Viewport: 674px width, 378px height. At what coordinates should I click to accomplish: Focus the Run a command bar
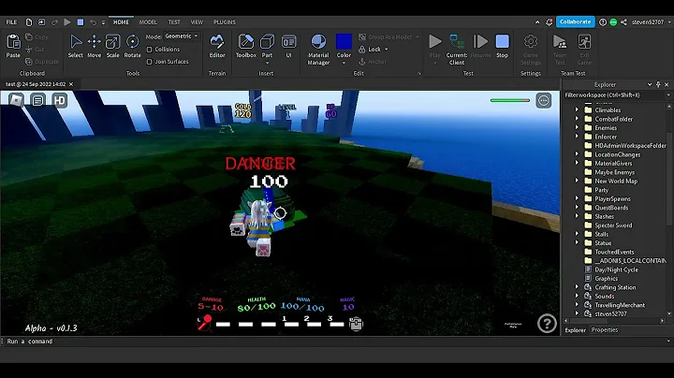335,342
